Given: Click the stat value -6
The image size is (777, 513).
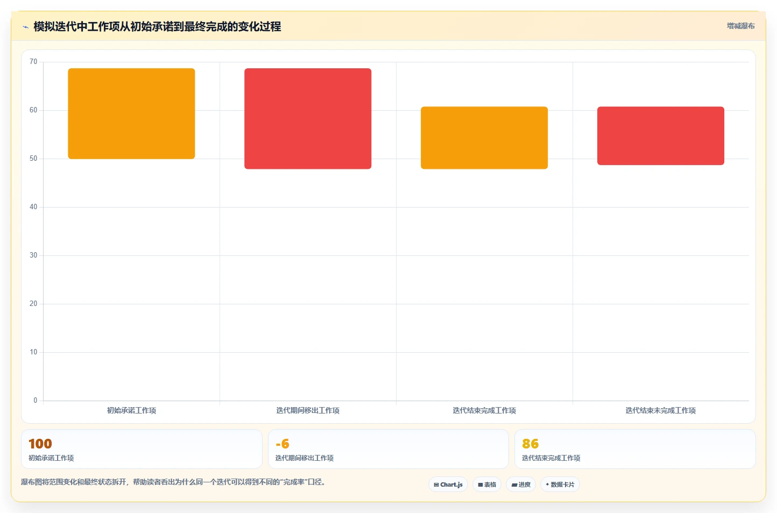Looking at the screenshot, I should 282,444.
